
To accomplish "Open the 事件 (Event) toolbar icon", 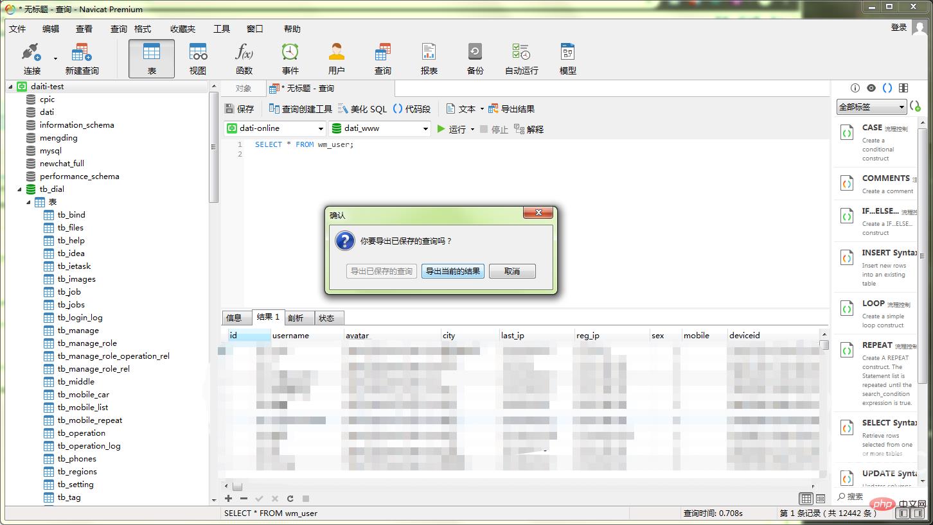I will point(290,59).
